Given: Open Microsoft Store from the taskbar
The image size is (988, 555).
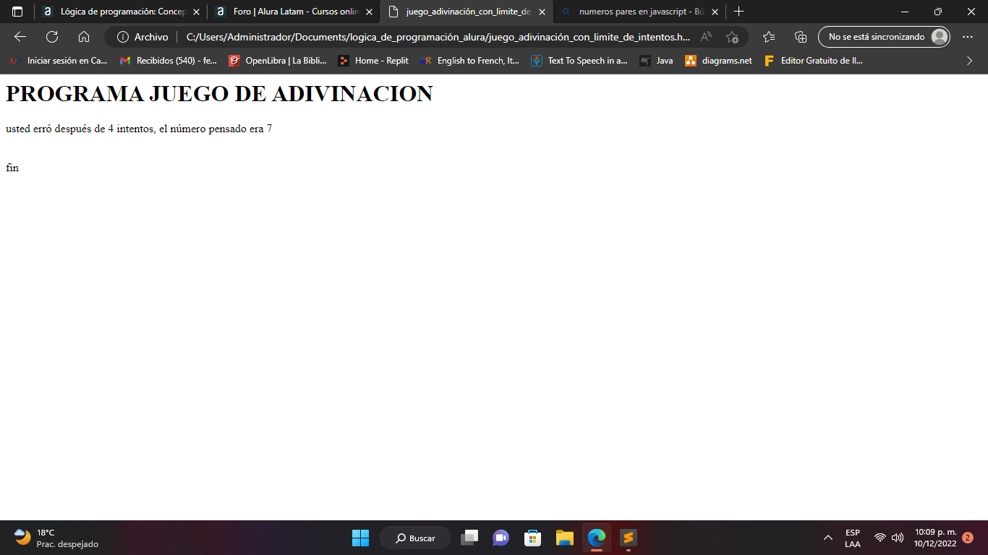Looking at the screenshot, I should [533, 538].
